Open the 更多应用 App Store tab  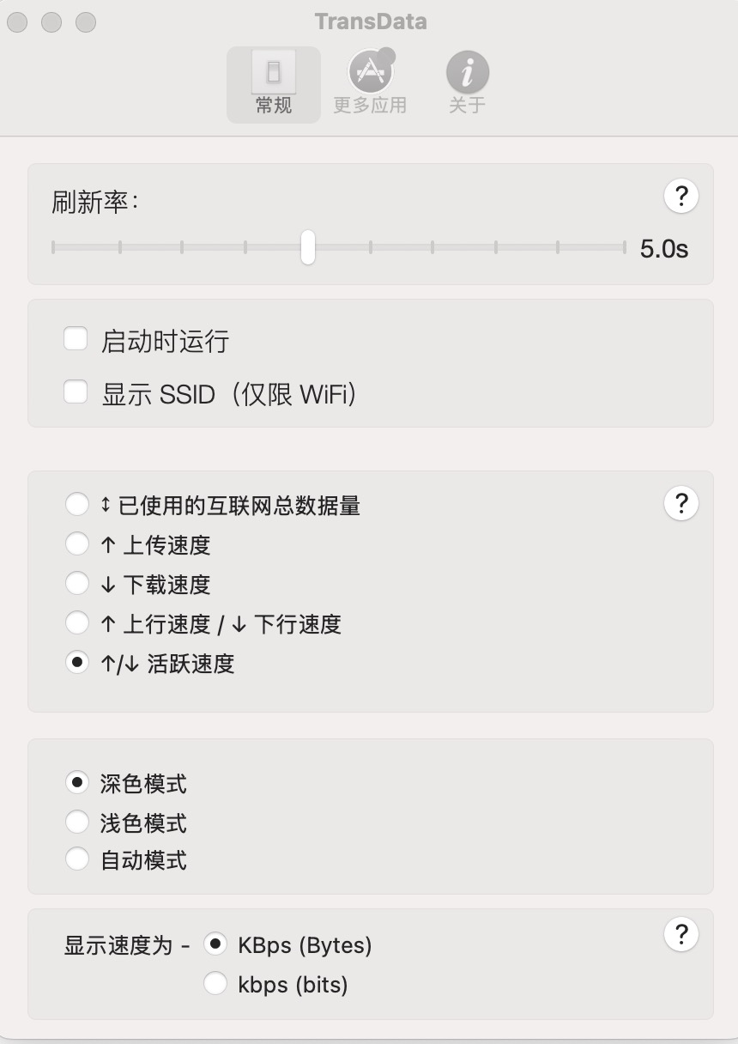[370, 84]
